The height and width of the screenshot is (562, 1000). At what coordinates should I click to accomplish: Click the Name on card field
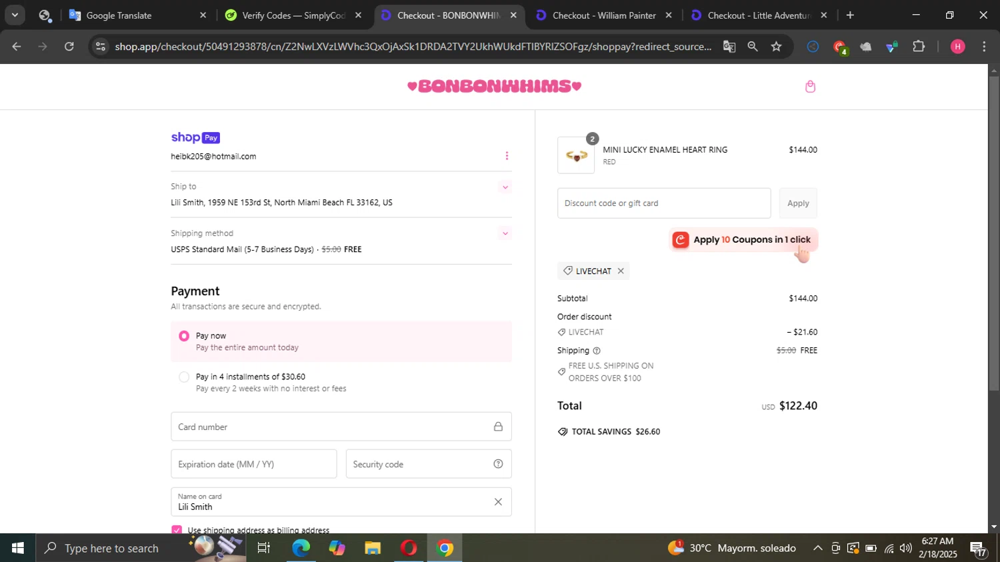pyautogui.click(x=341, y=502)
